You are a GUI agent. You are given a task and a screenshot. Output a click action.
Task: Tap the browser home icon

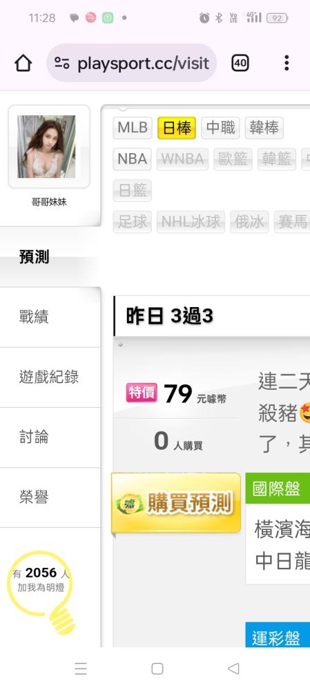[23, 63]
